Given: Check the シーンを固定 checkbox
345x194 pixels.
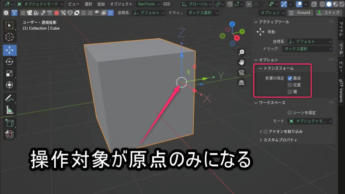Looking at the screenshot, I should pos(290,112).
